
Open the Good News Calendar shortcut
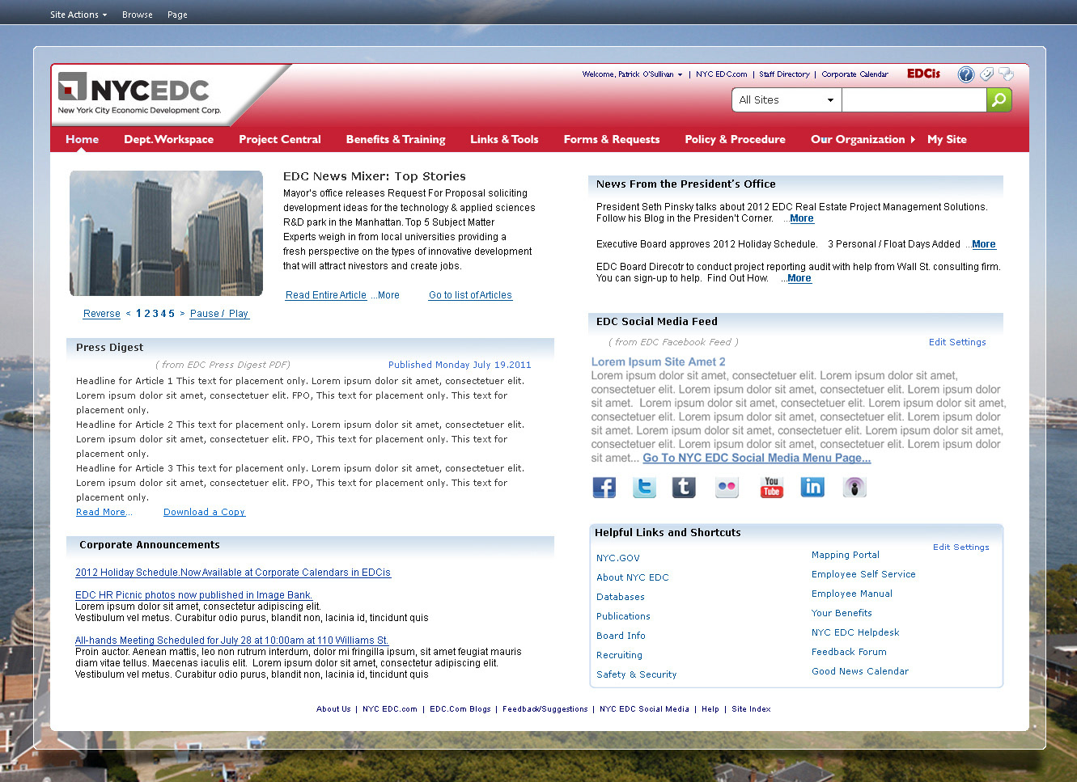pos(860,671)
